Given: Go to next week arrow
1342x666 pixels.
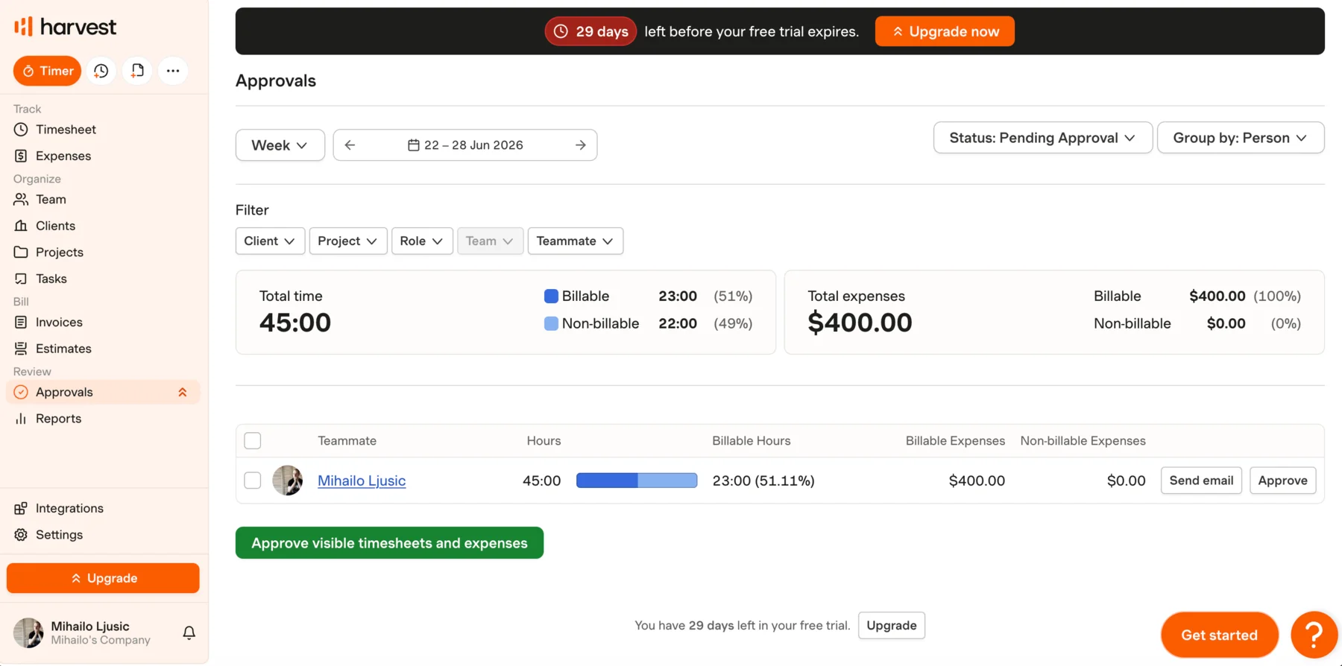Looking at the screenshot, I should (x=580, y=145).
